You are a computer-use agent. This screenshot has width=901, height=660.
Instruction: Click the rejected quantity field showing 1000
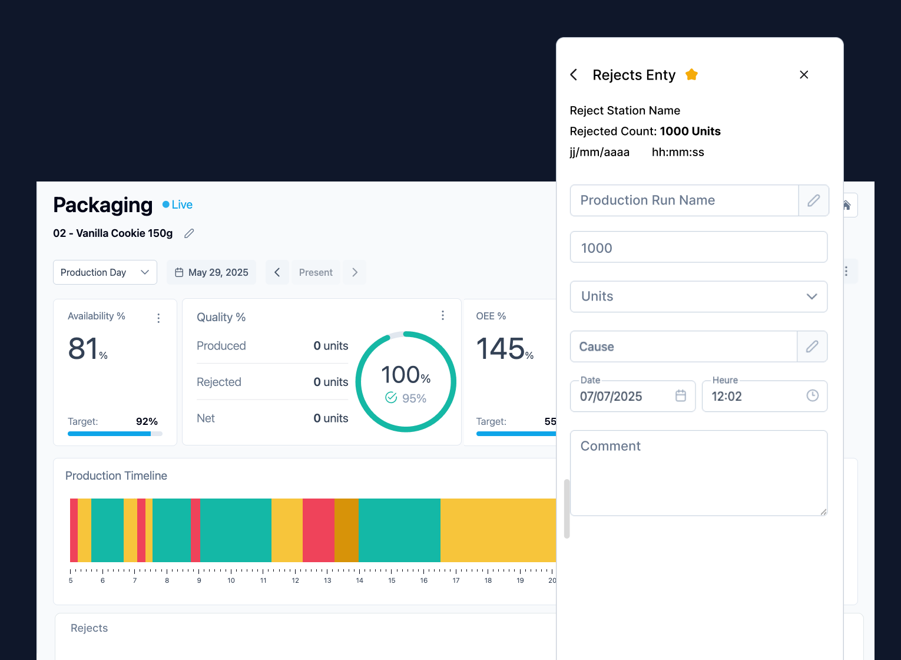698,247
